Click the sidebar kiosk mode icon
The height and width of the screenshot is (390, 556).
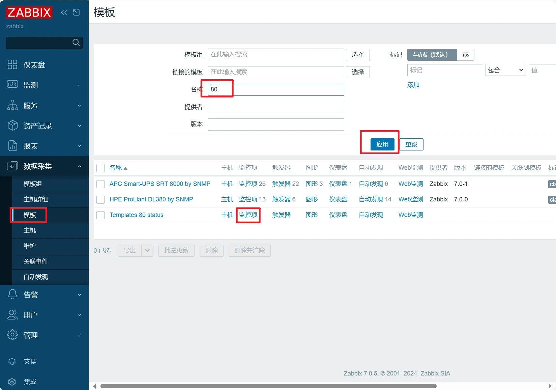click(x=77, y=12)
